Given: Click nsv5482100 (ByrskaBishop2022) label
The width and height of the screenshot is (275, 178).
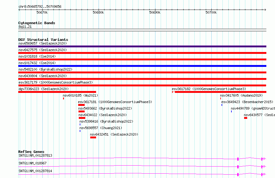Looking at the screenshot, I should pos(45,69).
